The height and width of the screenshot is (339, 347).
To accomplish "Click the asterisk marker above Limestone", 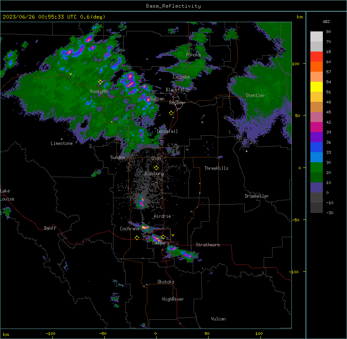I will coord(62,139).
